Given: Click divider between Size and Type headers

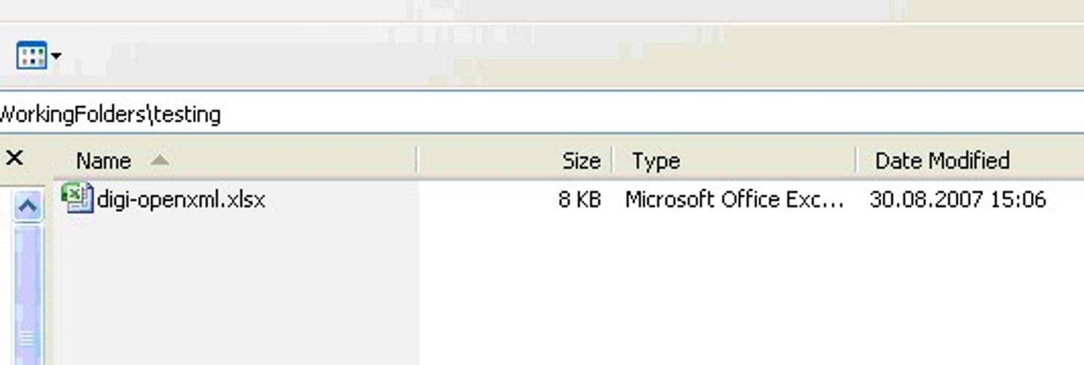Looking at the screenshot, I should pos(612,160).
